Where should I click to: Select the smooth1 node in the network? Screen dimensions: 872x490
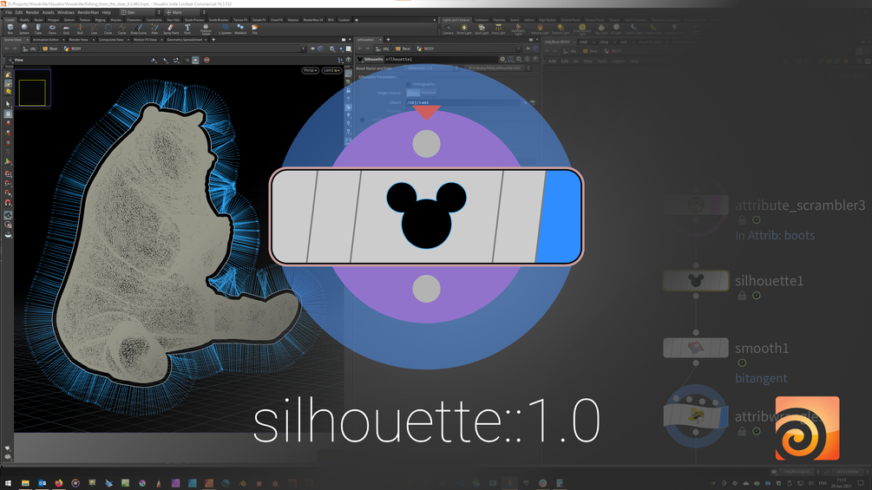(696, 348)
